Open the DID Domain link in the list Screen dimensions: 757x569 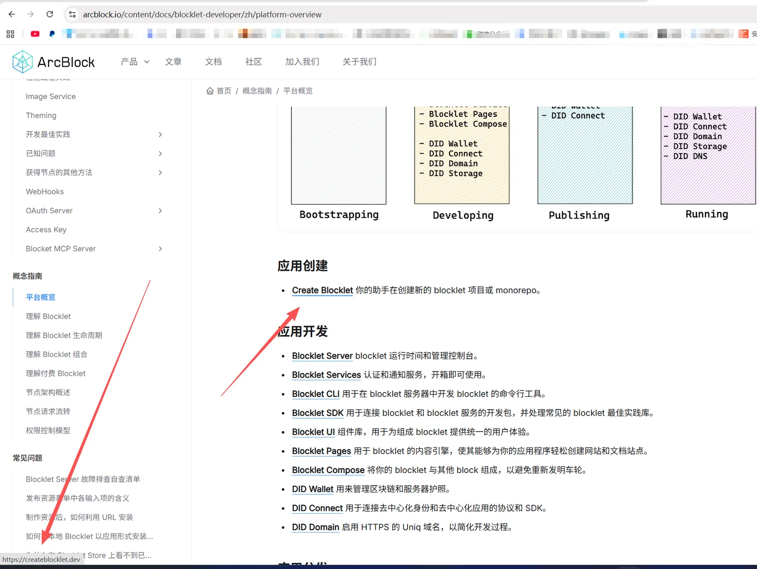[316, 527]
